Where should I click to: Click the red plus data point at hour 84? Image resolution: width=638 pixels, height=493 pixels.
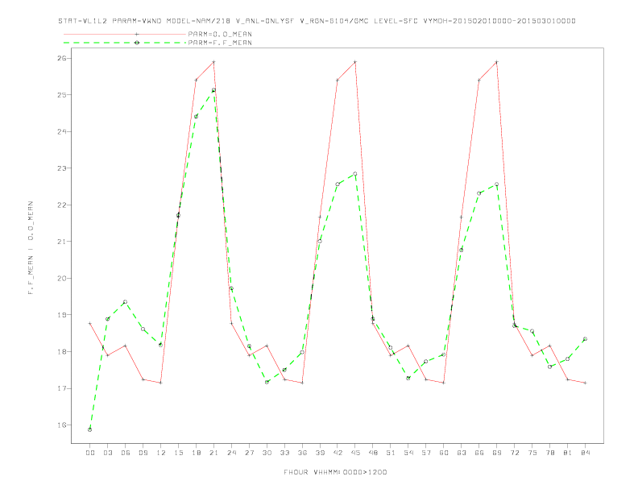point(585,383)
